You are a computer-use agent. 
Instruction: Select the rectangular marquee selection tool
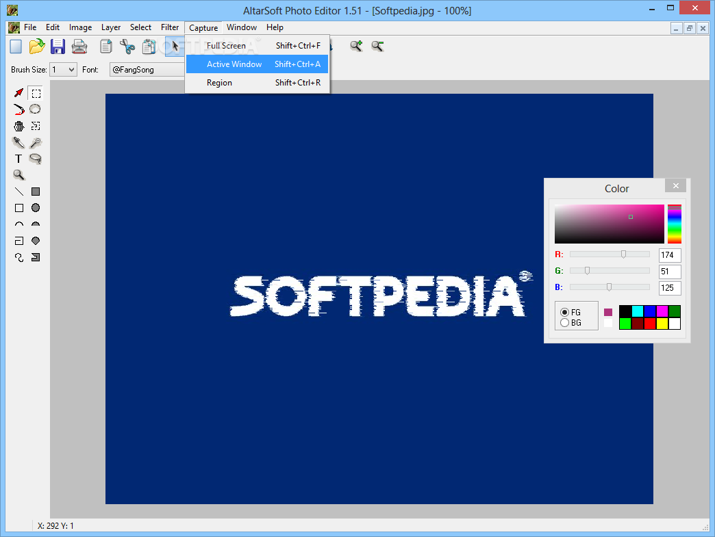coord(36,93)
